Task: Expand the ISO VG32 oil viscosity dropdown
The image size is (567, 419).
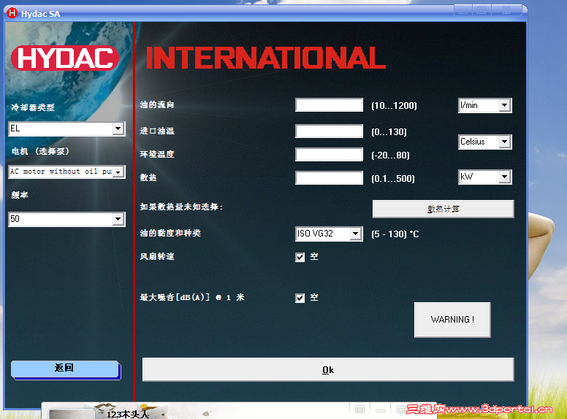Action: click(x=355, y=234)
